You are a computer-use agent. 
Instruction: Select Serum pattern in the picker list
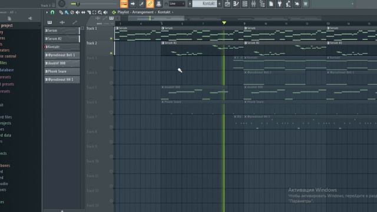(62, 31)
